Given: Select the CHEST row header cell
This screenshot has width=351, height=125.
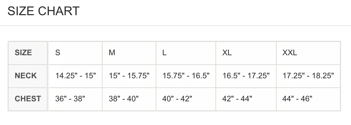Looking at the screenshot, I should coord(28,99).
